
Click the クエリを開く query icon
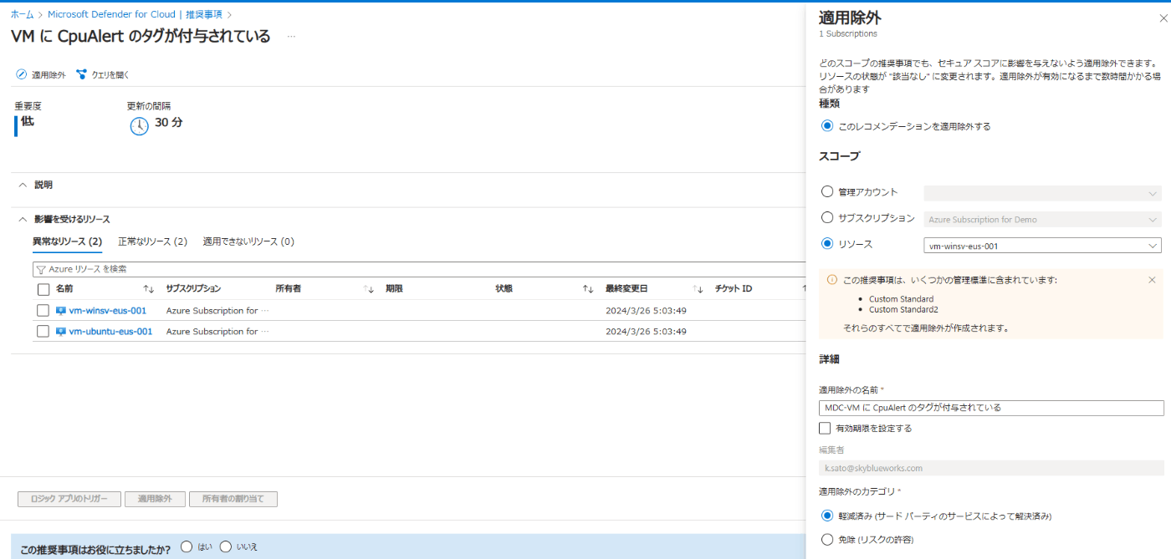point(81,74)
